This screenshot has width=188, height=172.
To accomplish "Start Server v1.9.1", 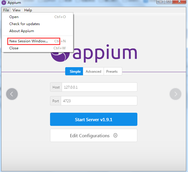I will click(x=94, y=119).
